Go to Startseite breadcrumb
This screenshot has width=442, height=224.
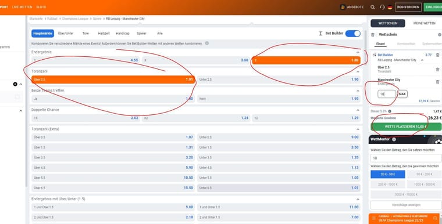click(x=36, y=19)
